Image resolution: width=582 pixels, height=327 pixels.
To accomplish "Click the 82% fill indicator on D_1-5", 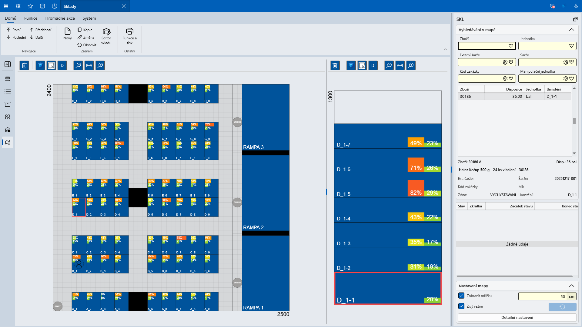I will 416,188.
